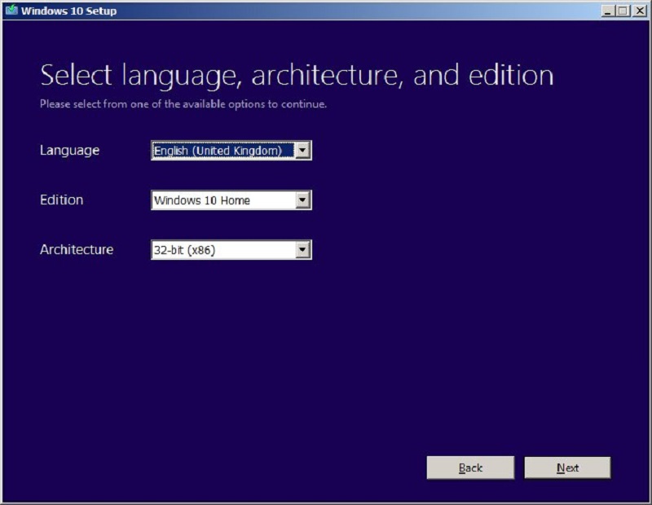The image size is (652, 505).
Task: Select the 32-bit (x86) architecture field
Action: pyautogui.click(x=231, y=250)
